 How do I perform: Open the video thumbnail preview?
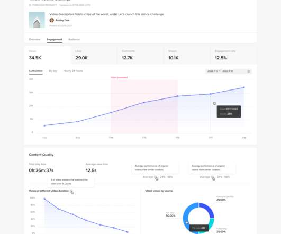coord(37,20)
